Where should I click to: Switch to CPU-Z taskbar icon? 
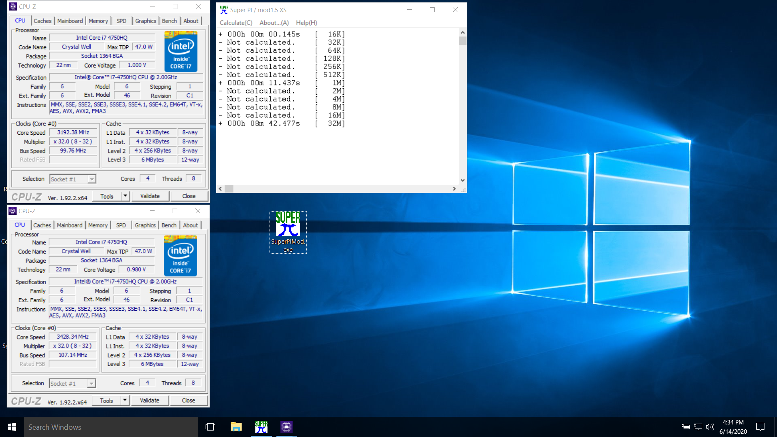tap(287, 427)
